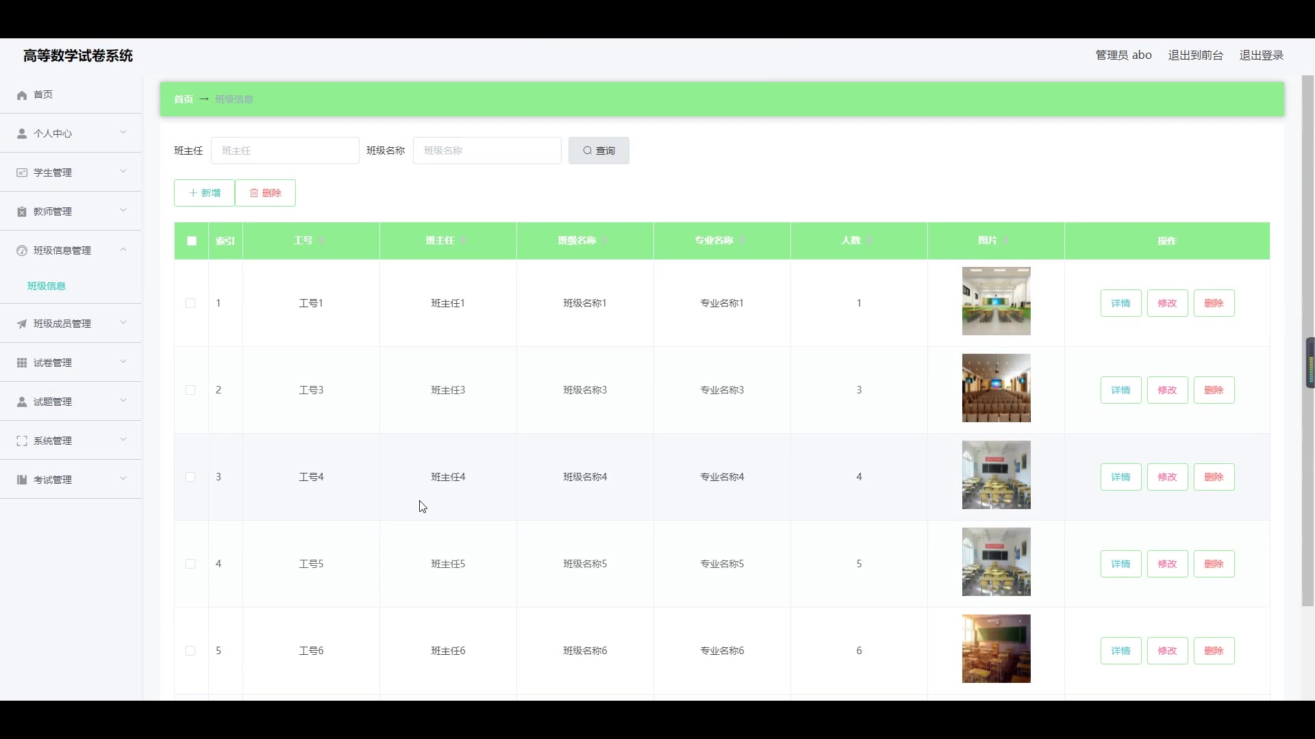Toggle the select-all checkbox in table header
This screenshot has height=739, width=1315.
coord(192,241)
